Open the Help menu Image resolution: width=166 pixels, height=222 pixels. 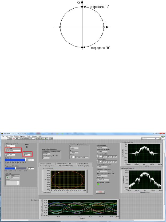pyautogui.click(x=40, y=136)
